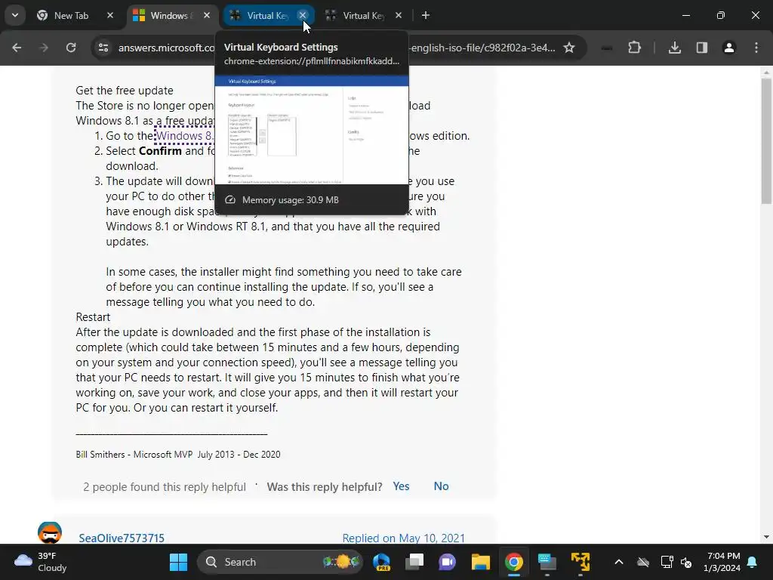Reload the current page
Image resolution: width=773 pixels, height=580 pixels.
[71, 48]
